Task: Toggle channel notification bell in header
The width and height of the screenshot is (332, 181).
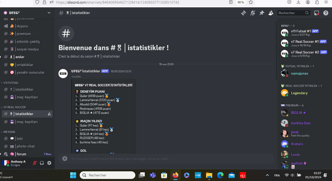Action: (253, 13)
